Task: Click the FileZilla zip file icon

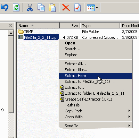Action: (x=21, y=37)
